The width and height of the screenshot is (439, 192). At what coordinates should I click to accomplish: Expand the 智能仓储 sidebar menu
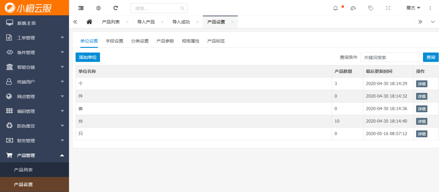34,67
